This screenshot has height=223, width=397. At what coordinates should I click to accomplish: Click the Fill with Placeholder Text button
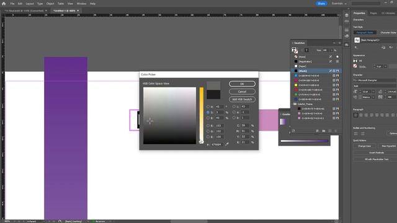[x=377, y=159]
